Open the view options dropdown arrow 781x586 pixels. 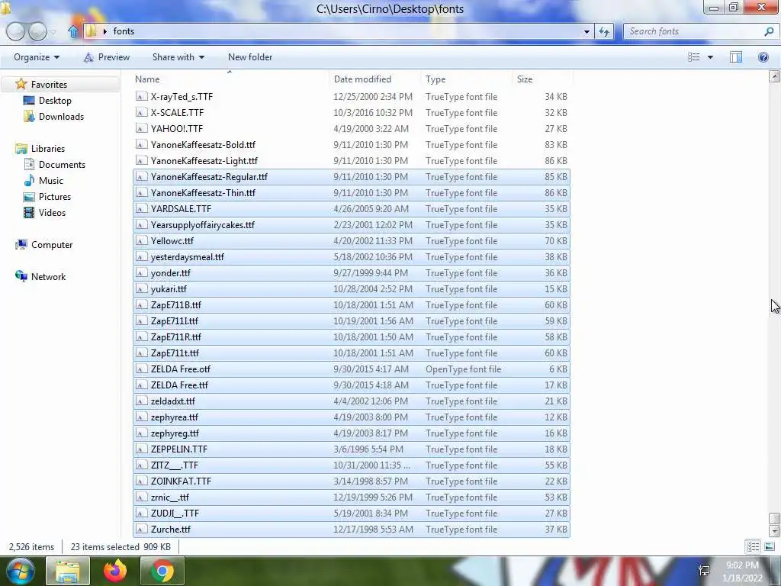pos(710,57)
